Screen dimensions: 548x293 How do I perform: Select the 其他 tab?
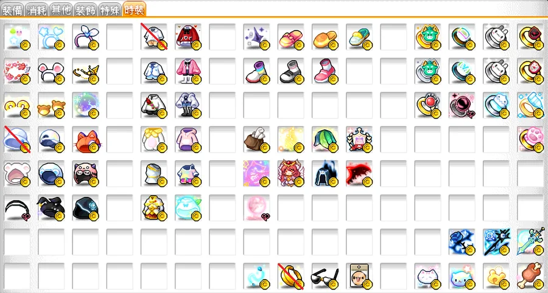61,10
